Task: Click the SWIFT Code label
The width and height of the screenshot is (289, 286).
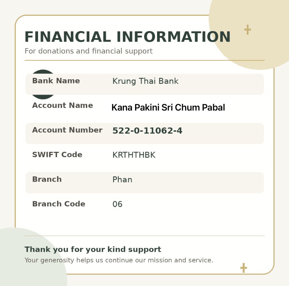Action: 57,155
